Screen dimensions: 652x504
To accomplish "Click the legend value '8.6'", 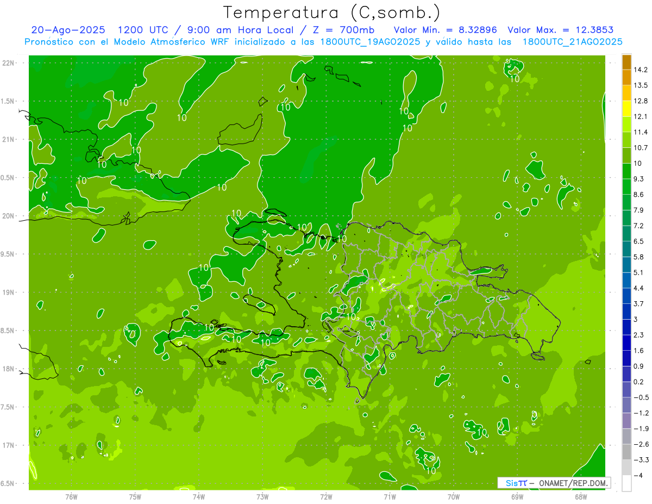I will click(639, 194).
